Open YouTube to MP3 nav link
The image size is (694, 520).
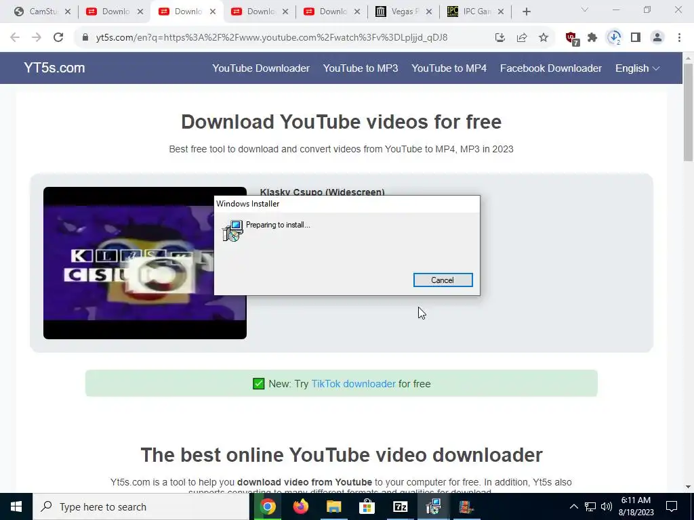click(x=361, y=68)
